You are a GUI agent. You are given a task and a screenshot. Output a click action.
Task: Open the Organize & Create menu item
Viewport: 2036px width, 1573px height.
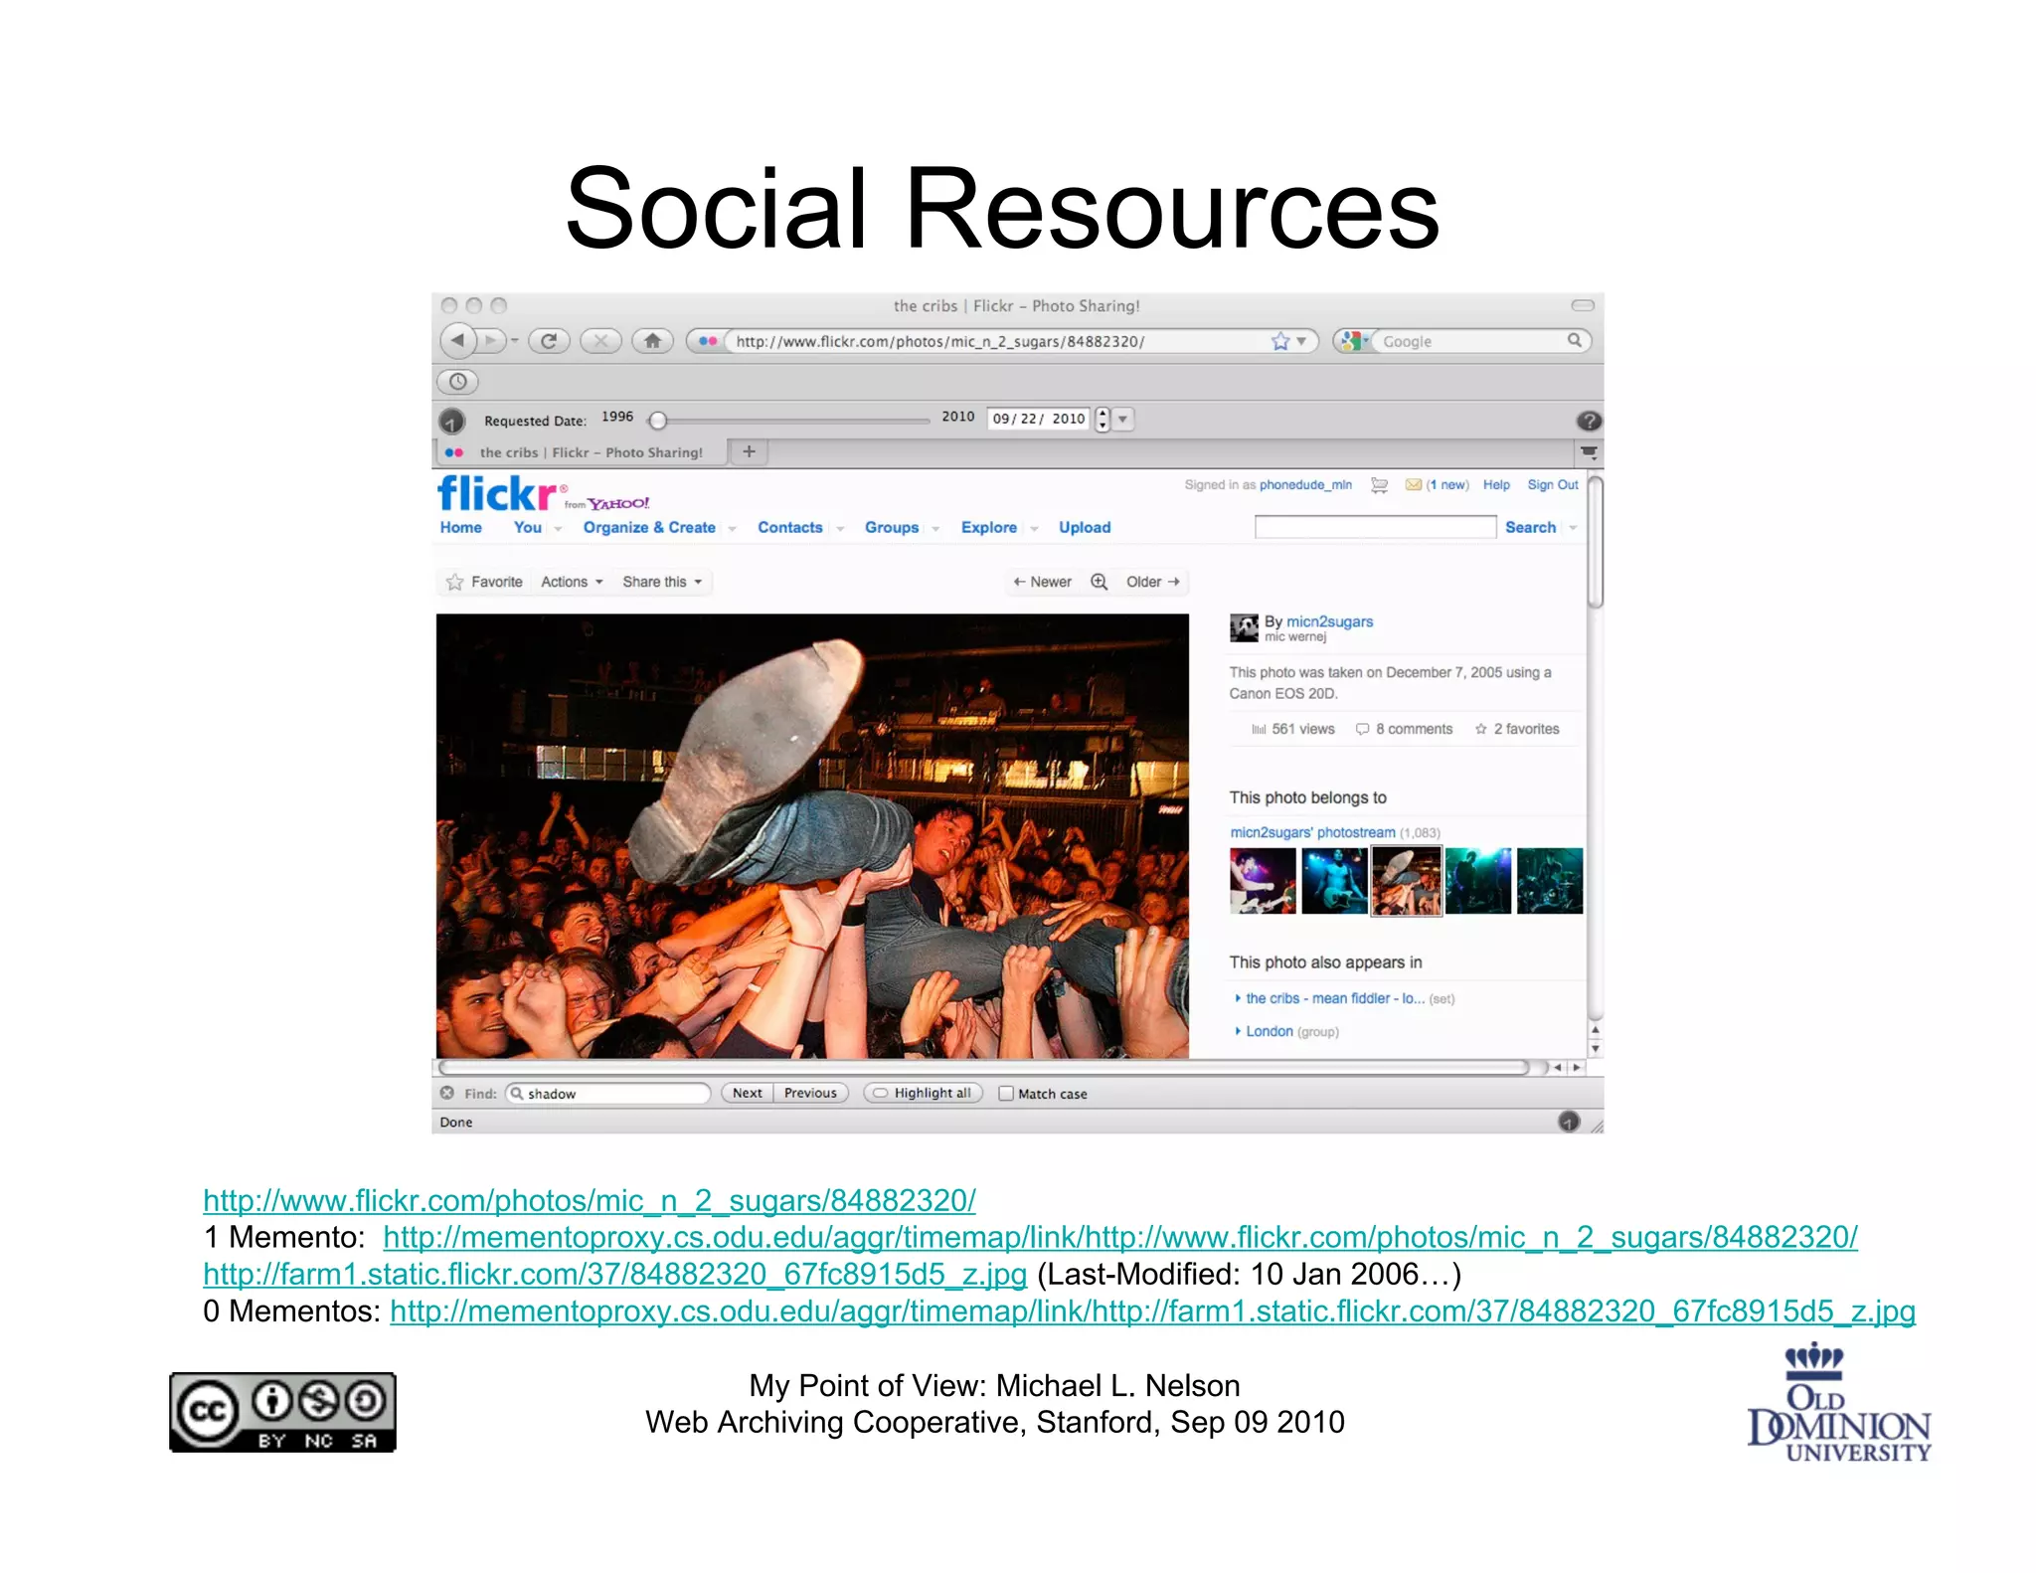click(649, 528)
